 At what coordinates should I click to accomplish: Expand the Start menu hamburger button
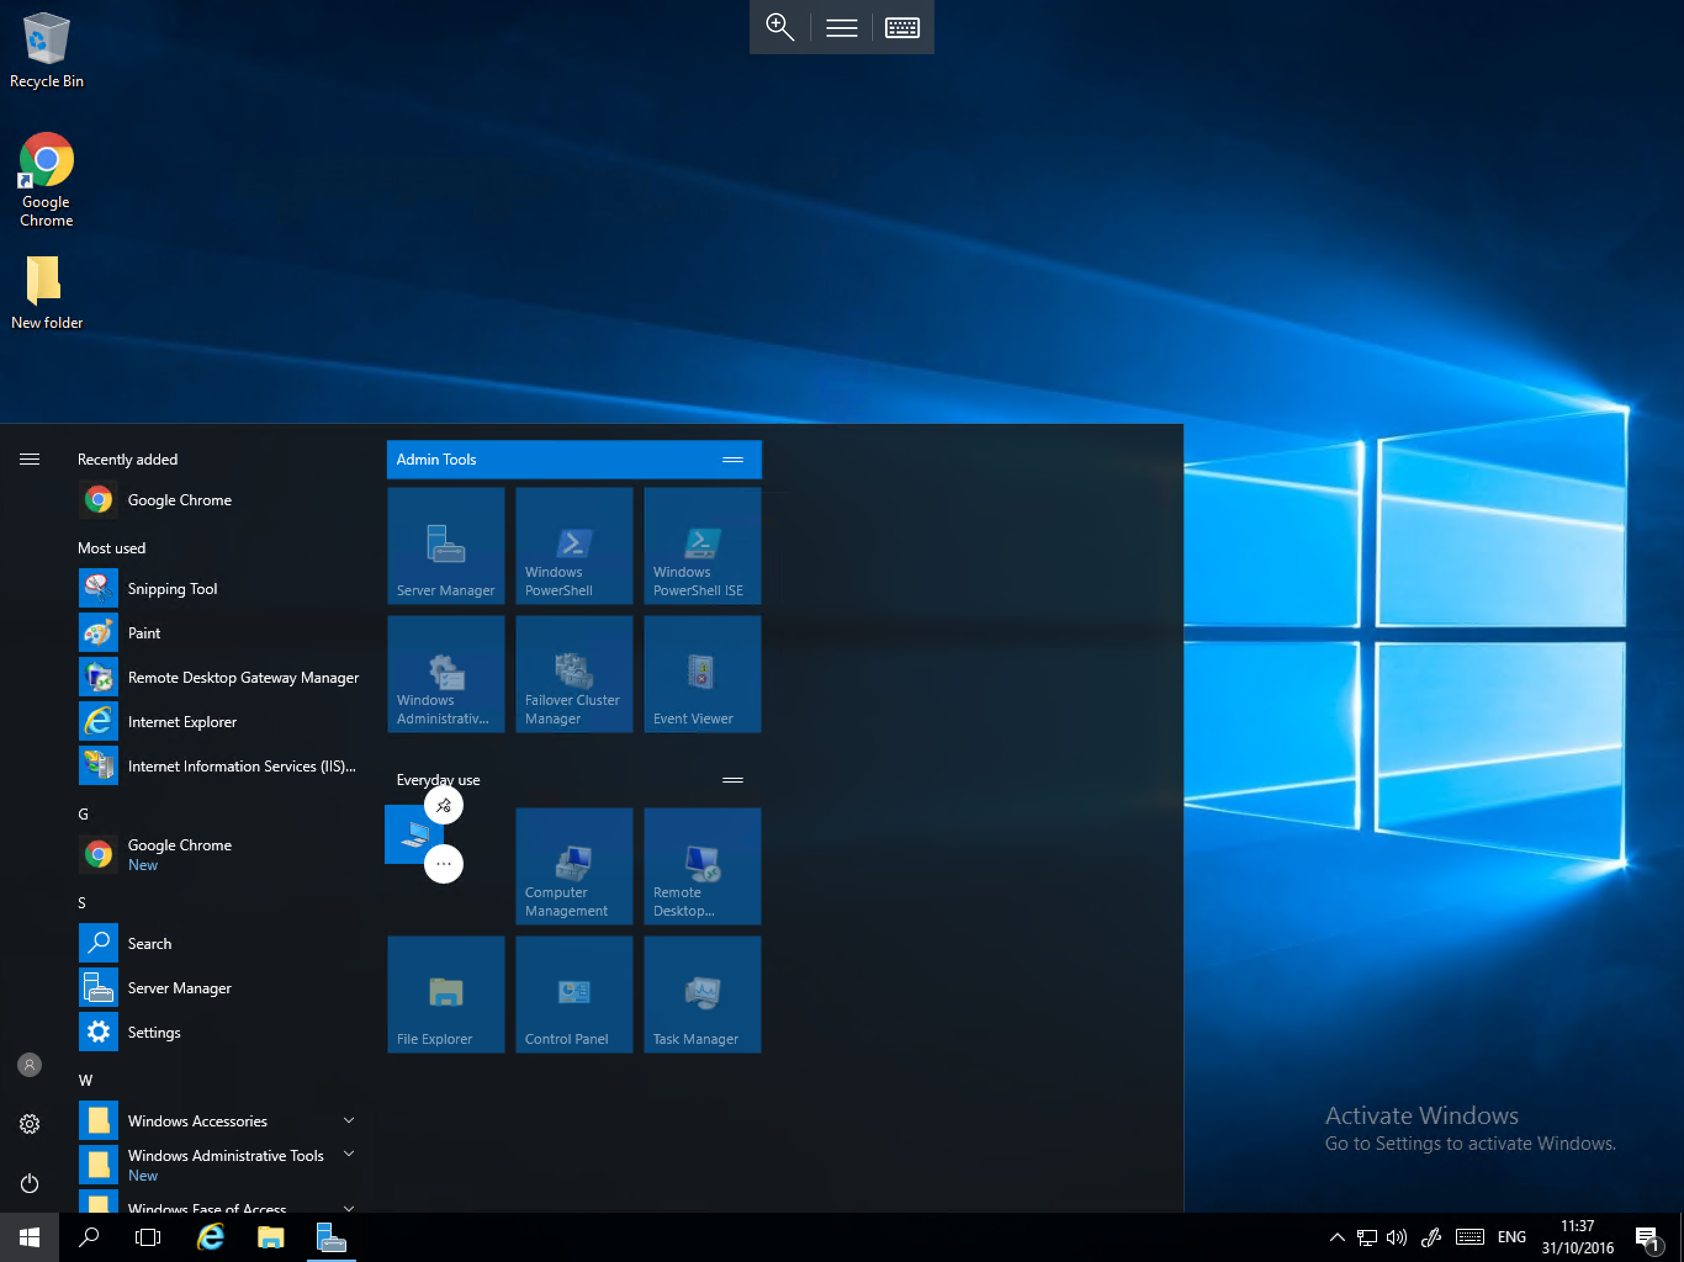[x=30, y=459]
